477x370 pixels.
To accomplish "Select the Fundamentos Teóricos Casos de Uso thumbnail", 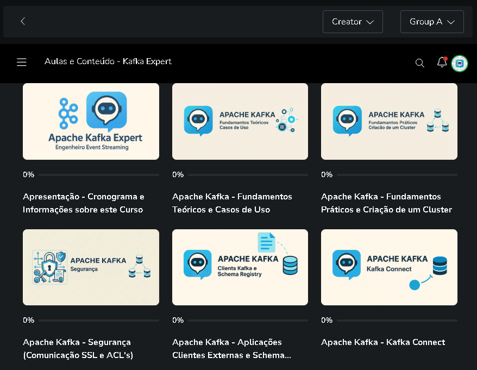I will click(x=240, y=121).
